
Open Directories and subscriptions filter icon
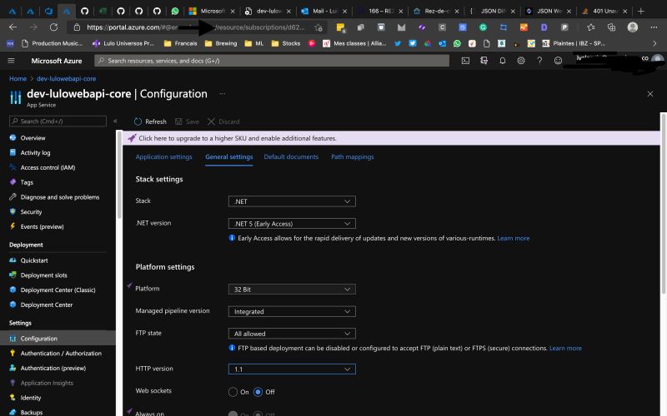click(484, 61)
